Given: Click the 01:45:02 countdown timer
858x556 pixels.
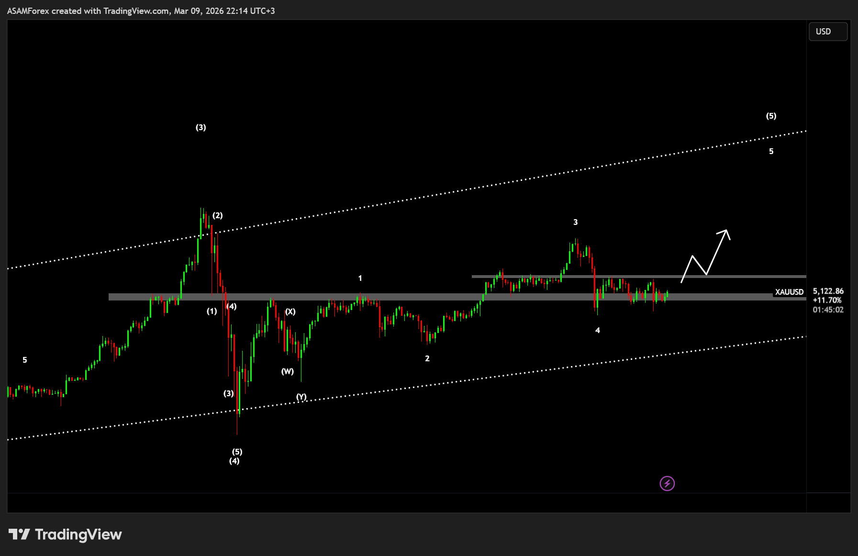Looking at the screenshot, I should click(828, 310).
